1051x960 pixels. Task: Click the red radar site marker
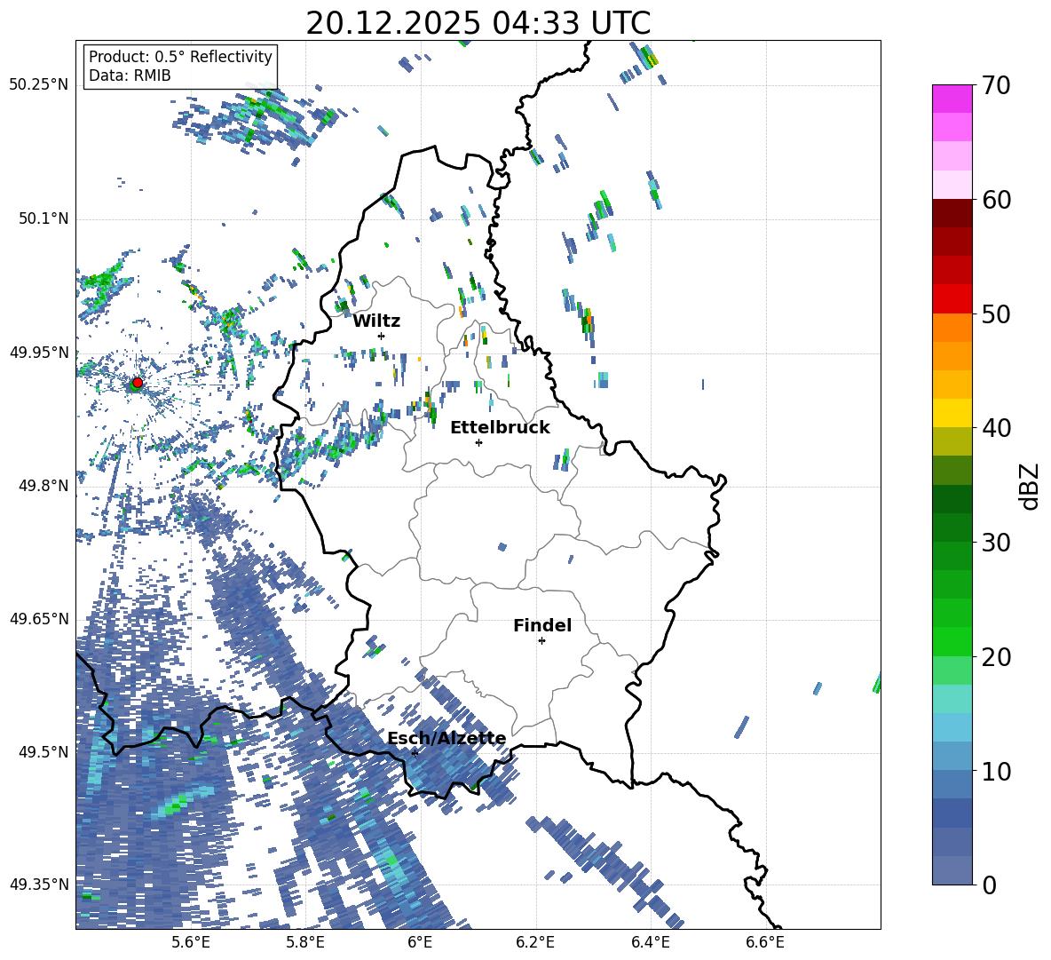click(x=138, y=382)
